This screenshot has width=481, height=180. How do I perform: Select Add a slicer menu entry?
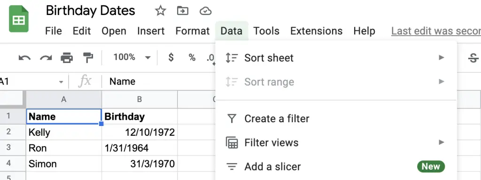pos(336,166)
